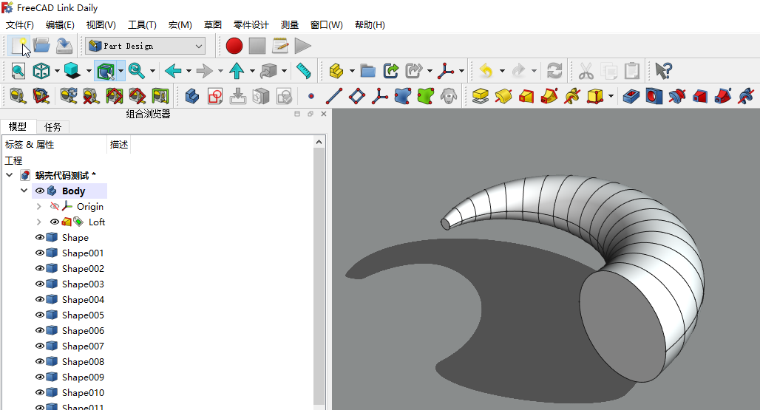Switch to the 任务 tab

click(x=52, y=127)
